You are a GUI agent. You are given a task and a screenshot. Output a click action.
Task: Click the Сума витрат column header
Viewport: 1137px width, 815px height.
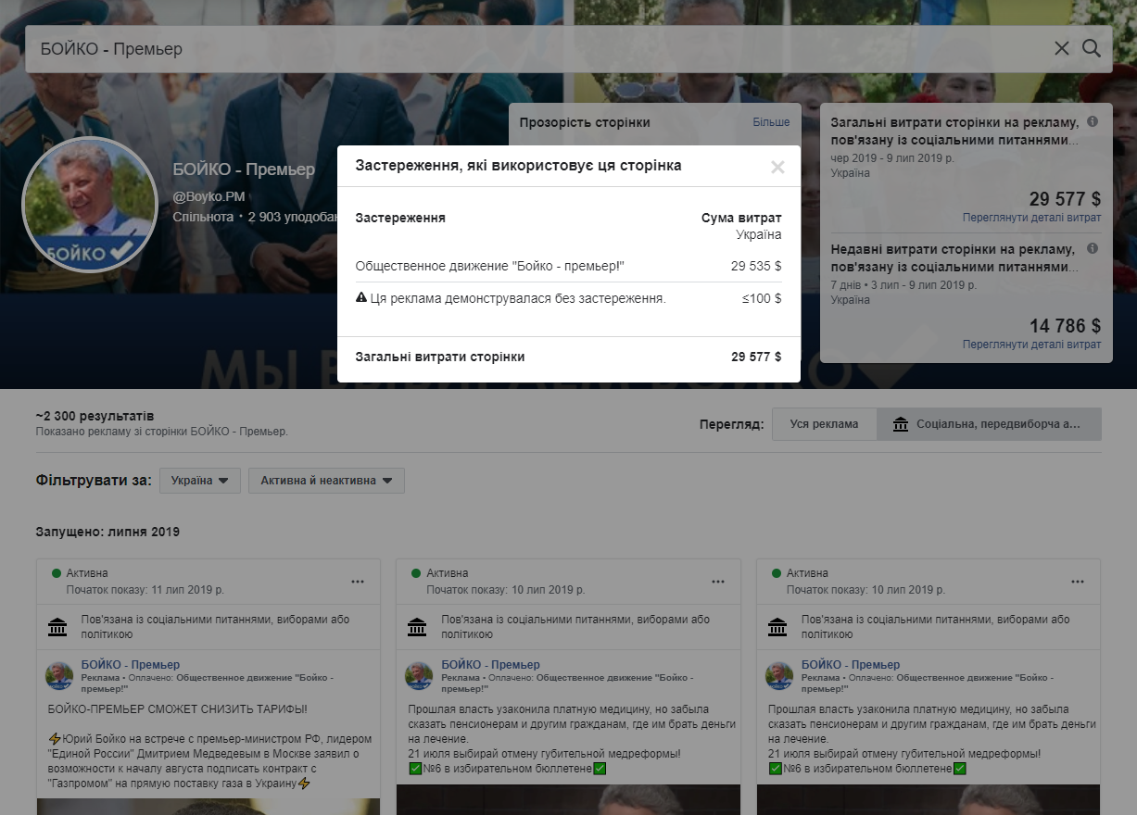(741, 218)
